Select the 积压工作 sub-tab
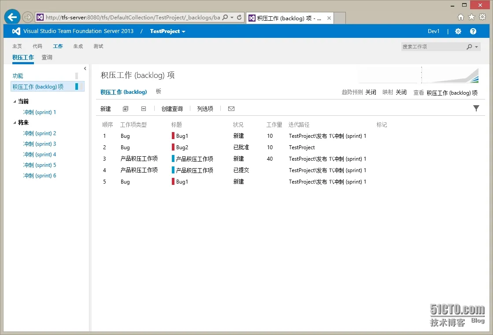493x335 pixels. (x=23, y=57)
